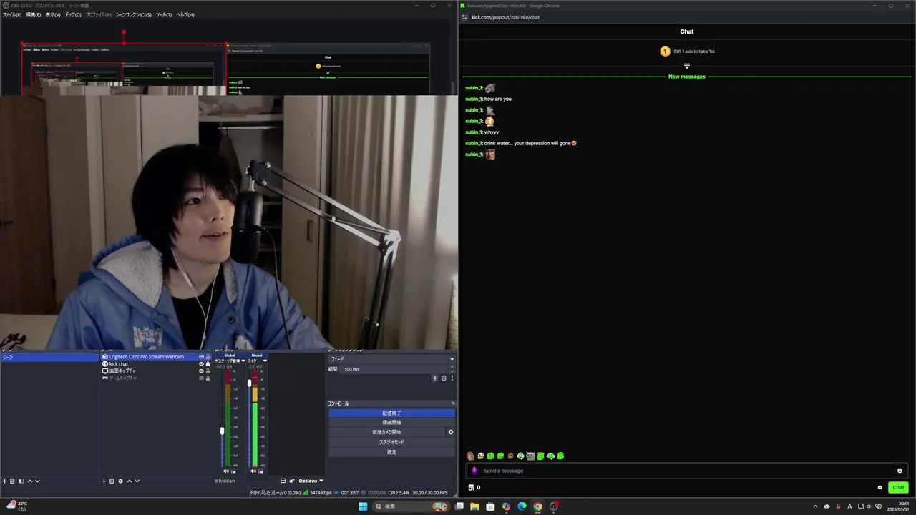Open advanced audio properties gears icon

(x=292, y=481)
